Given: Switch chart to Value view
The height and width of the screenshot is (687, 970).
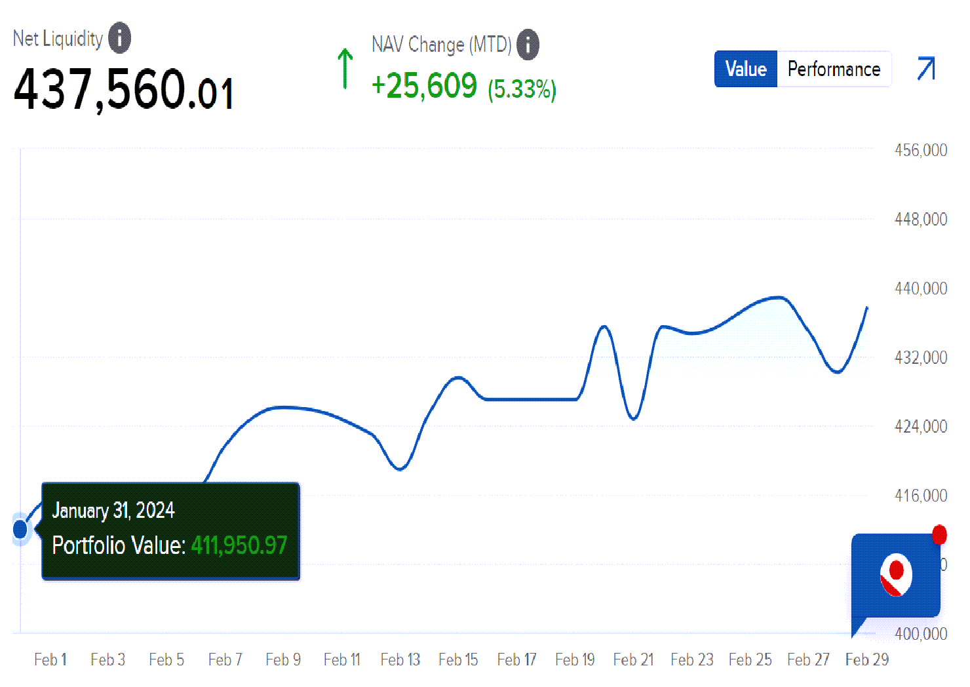Looking at the screenshot, I should click(746, 69).
